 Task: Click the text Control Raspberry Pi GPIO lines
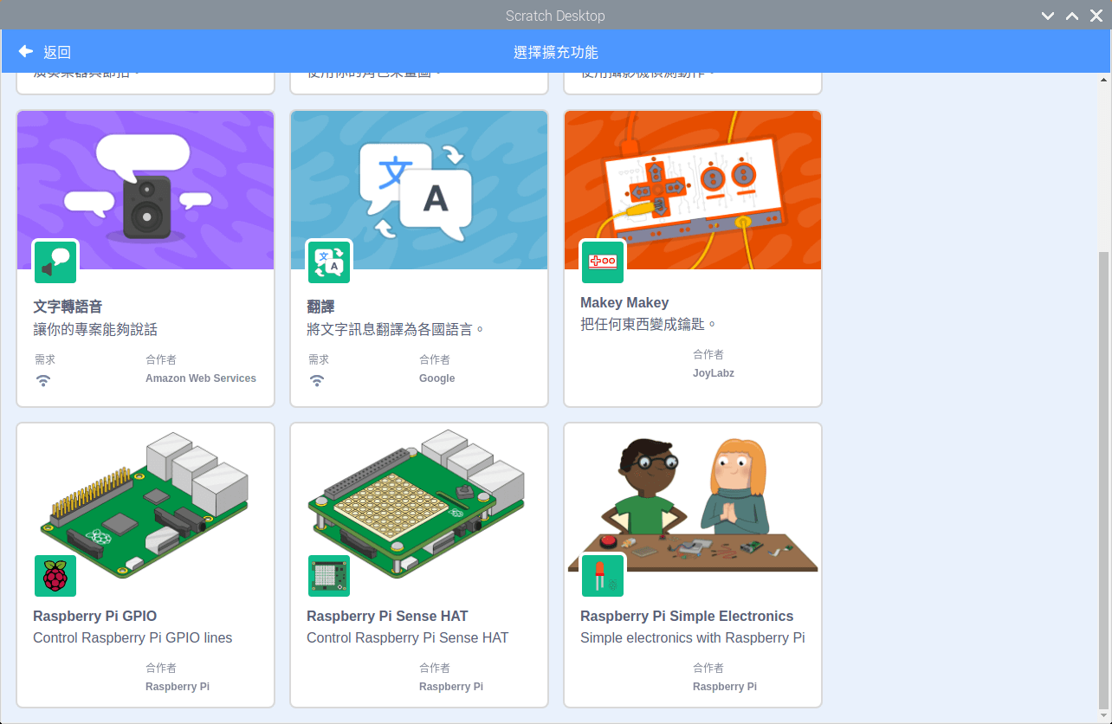pos(133,637)
